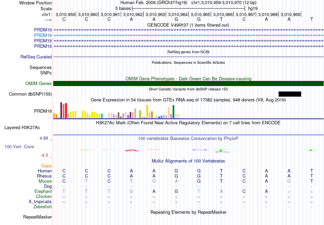Click the 4.88 upper conservation value
This screenshot has width=324, height=225.
click(x=44, y=138)
